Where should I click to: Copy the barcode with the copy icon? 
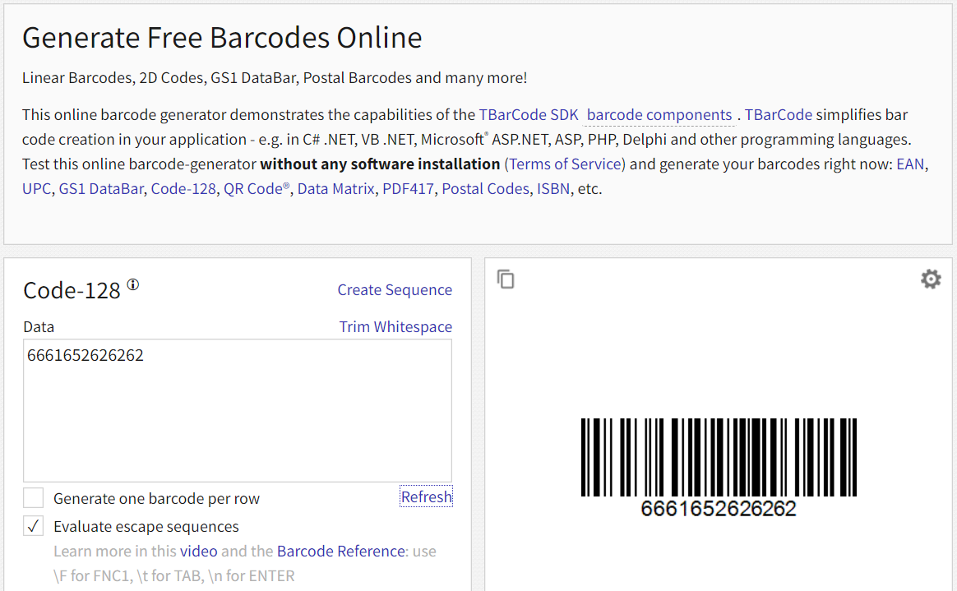(x=506, y=279)
